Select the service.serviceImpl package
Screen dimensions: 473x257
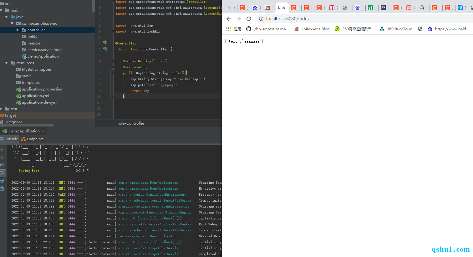[42, 50]
